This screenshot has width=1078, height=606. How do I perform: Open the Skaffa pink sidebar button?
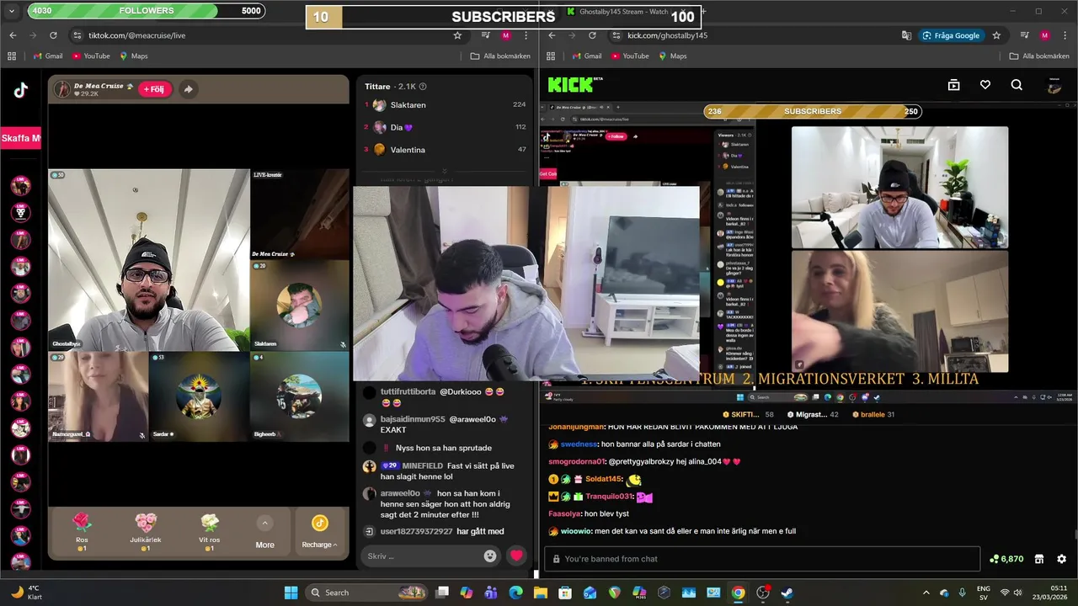coord(21,138)
